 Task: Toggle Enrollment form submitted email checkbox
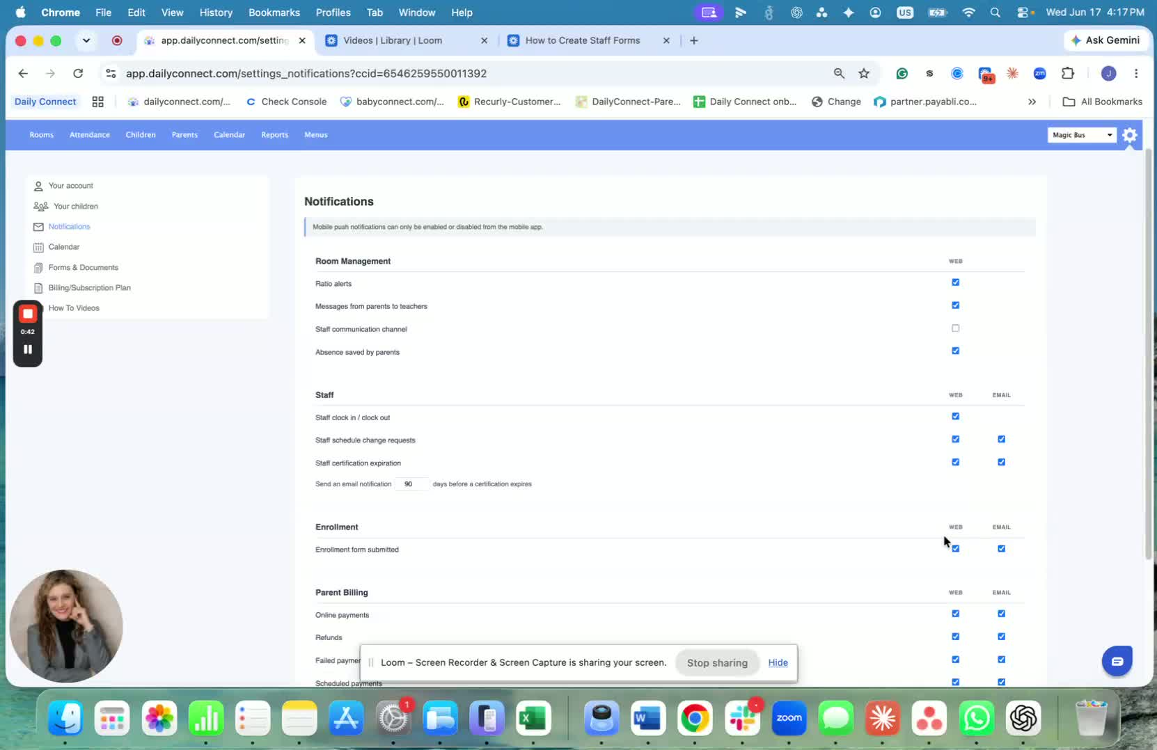(1001, 548)
